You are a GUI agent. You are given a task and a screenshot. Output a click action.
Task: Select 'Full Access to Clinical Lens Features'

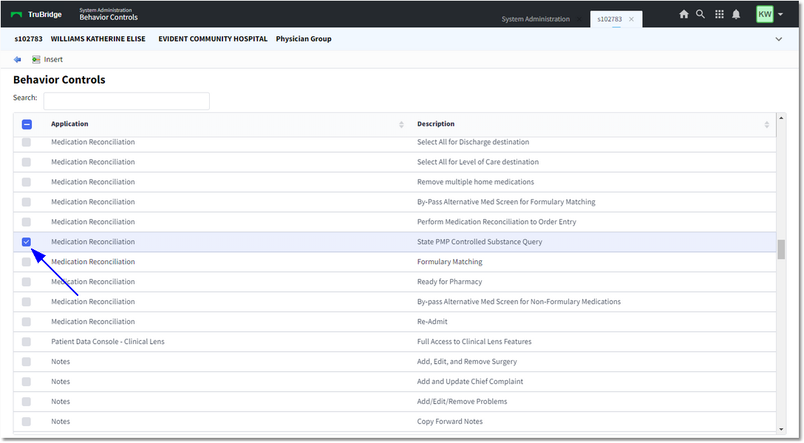click(474, 342)
